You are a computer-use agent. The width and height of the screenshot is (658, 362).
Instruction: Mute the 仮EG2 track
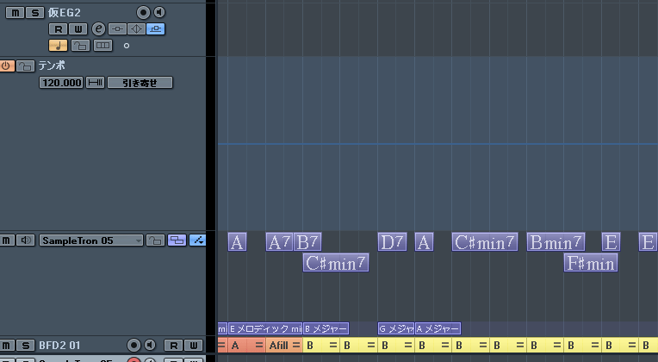click(x=15, y=13)
